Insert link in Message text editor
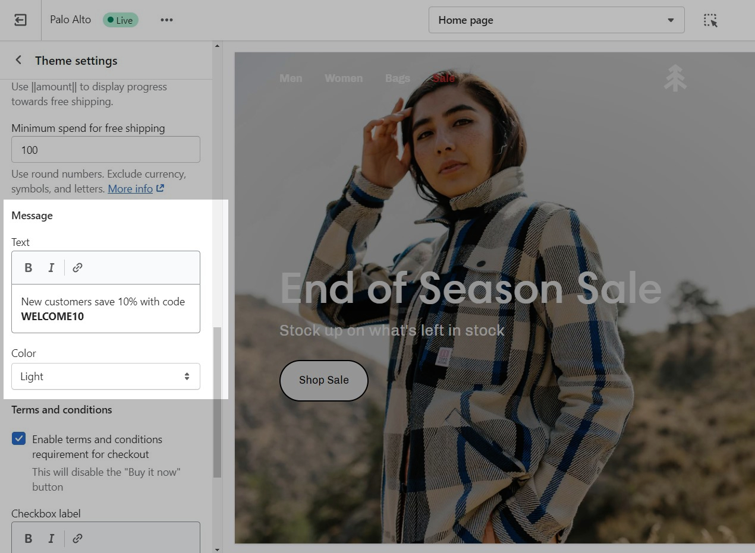This screenshot has width=755, height=553. tap(77, 268)
